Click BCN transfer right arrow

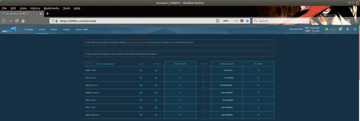[203, 83]
